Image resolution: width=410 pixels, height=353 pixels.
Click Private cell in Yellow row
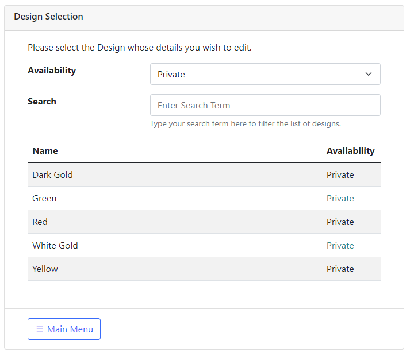[340, 269]
